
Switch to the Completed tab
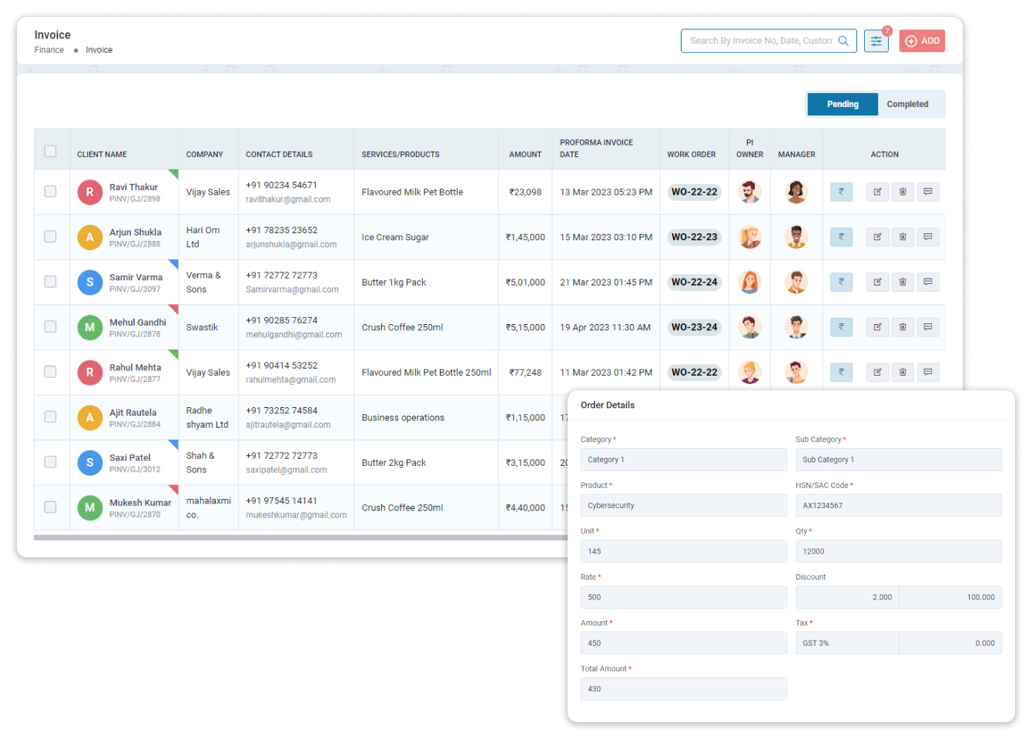pos(908,104)
